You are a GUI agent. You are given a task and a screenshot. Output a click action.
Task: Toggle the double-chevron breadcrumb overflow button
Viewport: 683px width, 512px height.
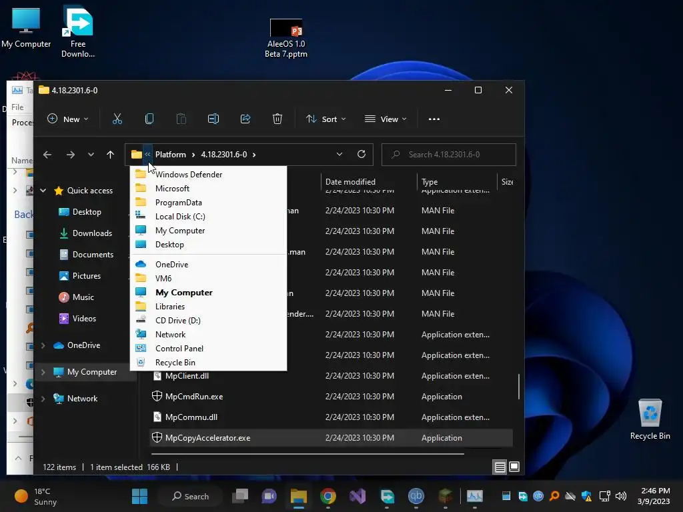click(147, 154)
